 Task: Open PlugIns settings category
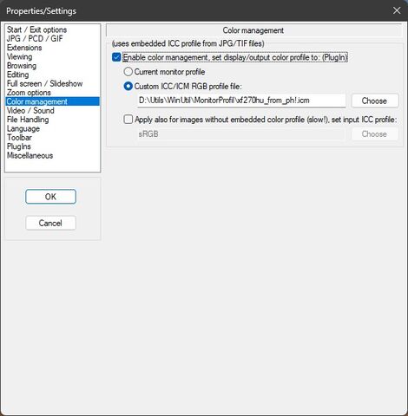pyautogui.click(x=19, y=146)
